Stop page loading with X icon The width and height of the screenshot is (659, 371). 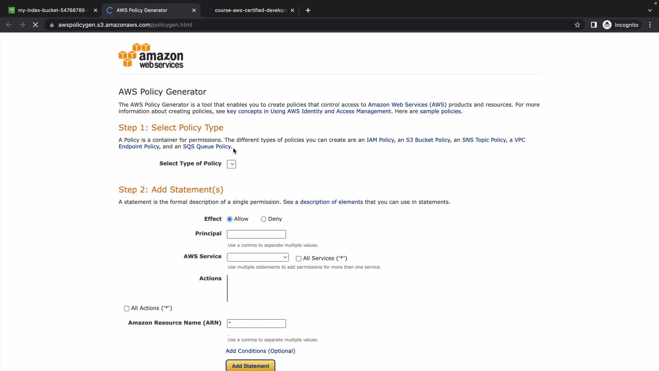tap(35, 25)
